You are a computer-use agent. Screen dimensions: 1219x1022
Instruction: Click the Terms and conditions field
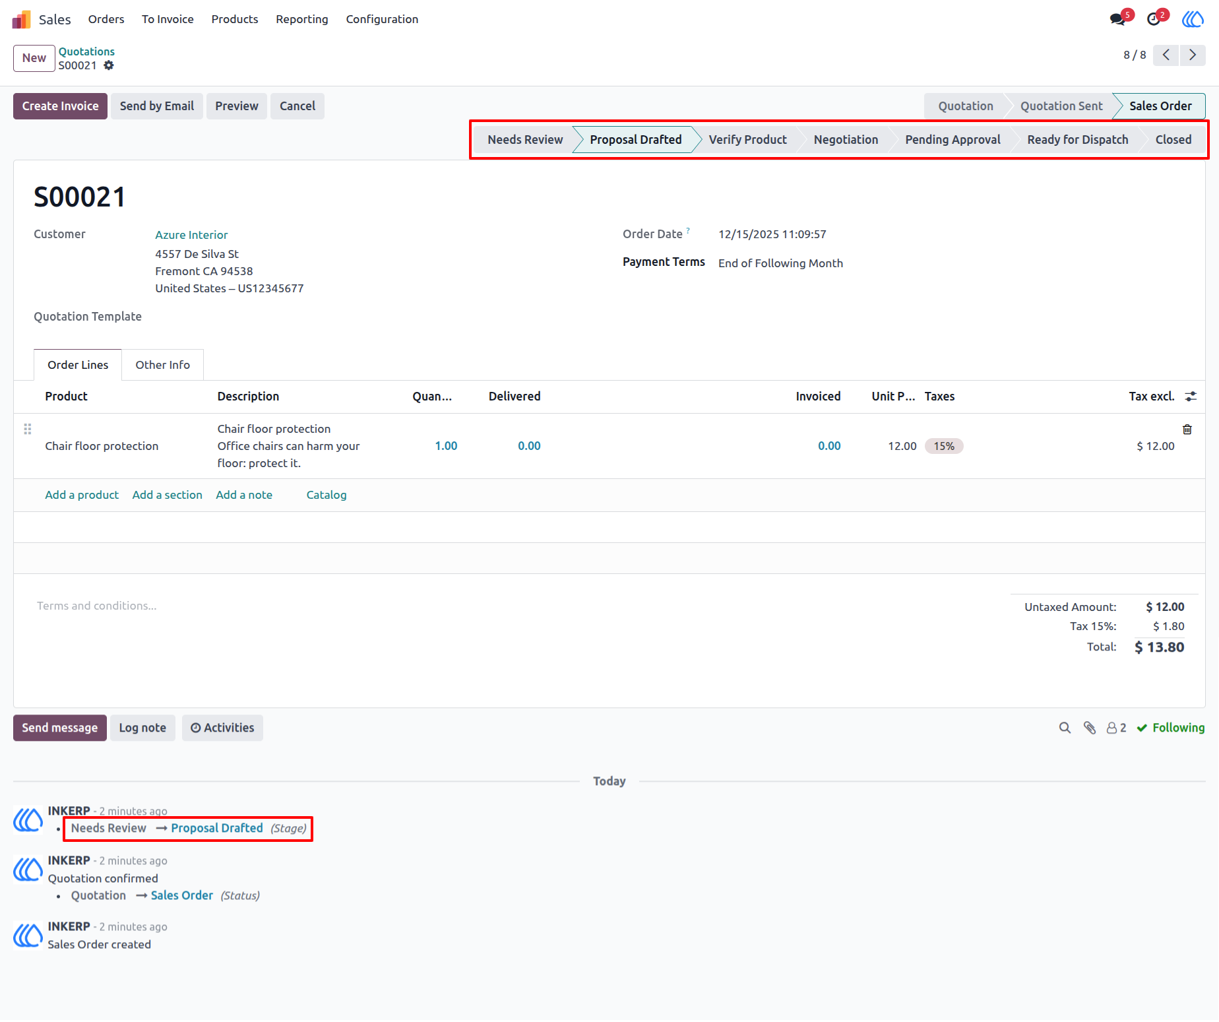[x=97, y=606]
